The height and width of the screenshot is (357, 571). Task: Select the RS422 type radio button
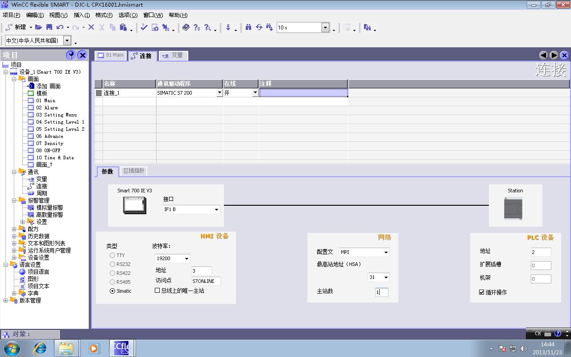pyautogui.click(x=112, y=273)
